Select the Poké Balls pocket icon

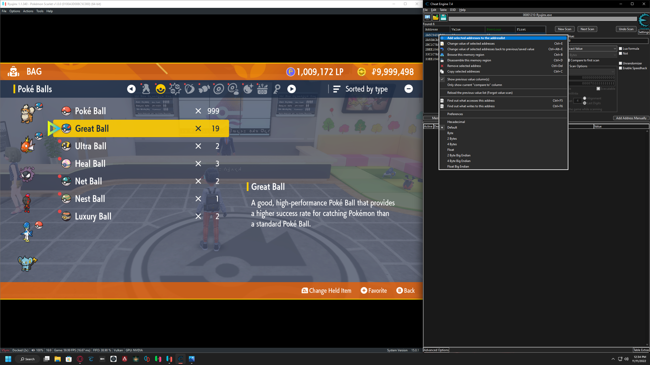(160, 89)
